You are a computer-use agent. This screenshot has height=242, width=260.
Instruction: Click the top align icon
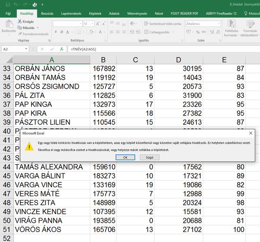coord(112,23)
